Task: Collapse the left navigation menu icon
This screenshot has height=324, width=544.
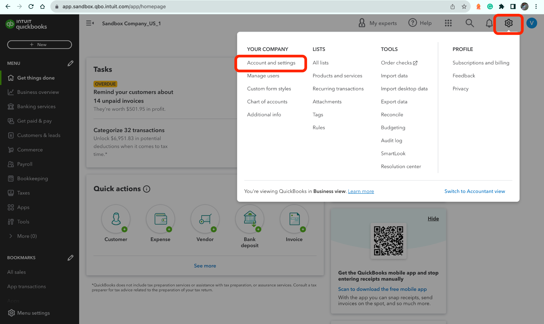Action: point(90,23)
